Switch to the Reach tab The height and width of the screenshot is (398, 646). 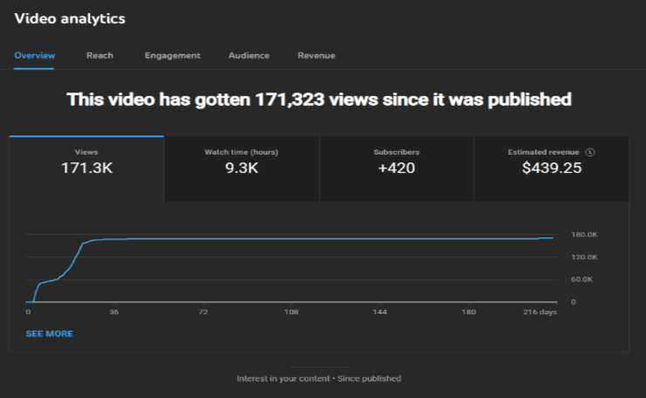click(100, 56)
